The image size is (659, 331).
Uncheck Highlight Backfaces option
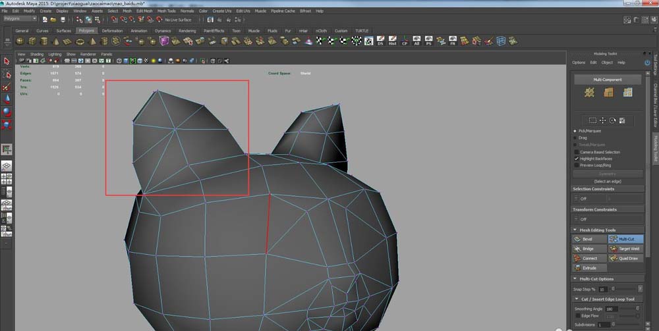pyautogui.click(x=577, y=159)
